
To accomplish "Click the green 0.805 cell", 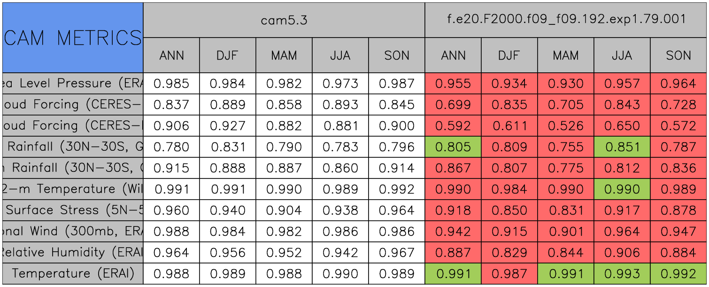I will [453, 147].
